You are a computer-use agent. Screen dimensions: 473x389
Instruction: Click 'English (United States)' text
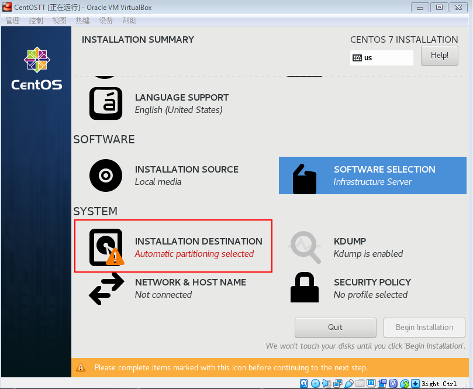(x=178, y=110)
